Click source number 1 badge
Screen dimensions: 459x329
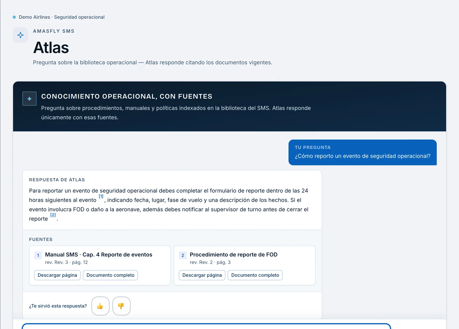pos(38,255)
